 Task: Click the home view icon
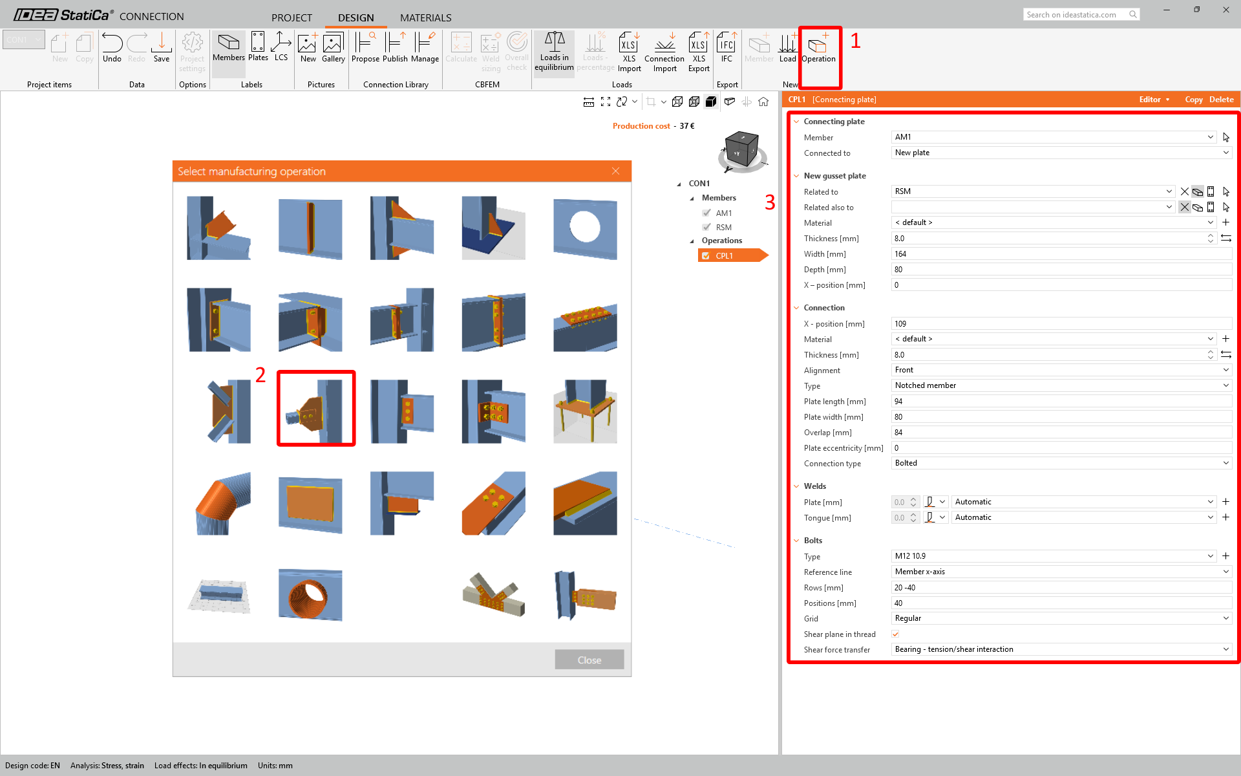[763, 102]
